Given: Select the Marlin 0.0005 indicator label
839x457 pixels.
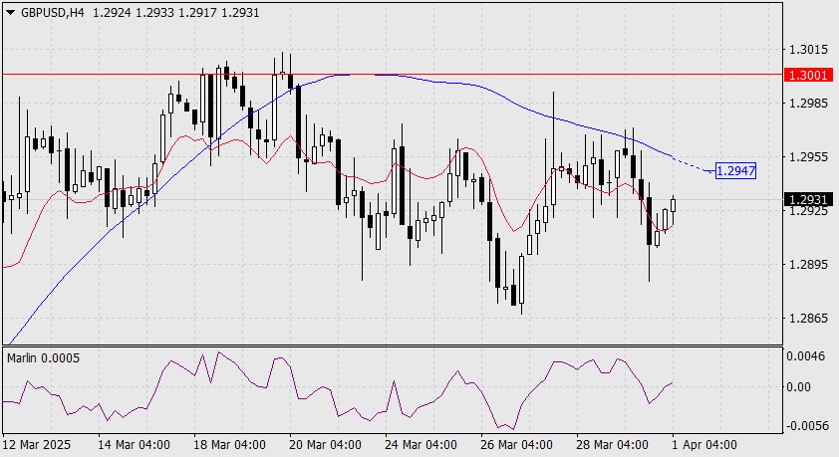Looking at the screenshot, I should (x=43, y=358).
